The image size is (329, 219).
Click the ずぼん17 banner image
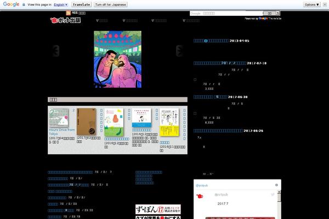[x=158, y=209]
